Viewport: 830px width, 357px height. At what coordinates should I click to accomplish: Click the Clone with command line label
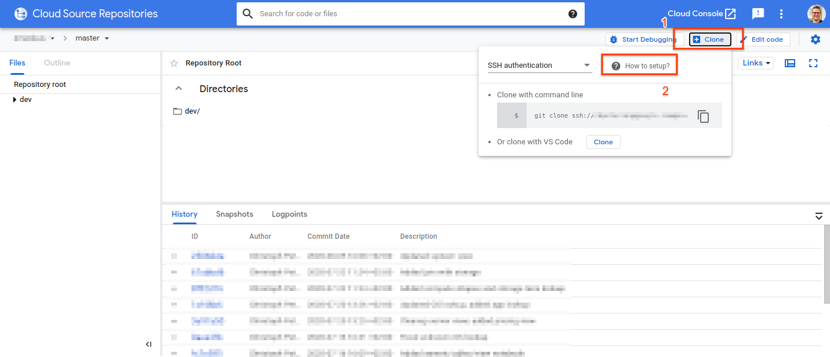(540, 95)
